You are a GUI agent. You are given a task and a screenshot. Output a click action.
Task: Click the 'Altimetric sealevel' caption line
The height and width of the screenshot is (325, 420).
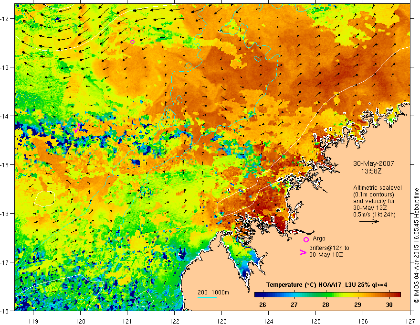(x=378, y=188)
